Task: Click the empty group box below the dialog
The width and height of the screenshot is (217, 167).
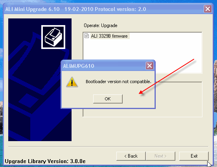Action: click(x=178, y=99)
